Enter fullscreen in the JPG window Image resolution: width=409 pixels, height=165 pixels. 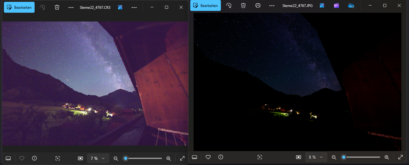[401, 157]
